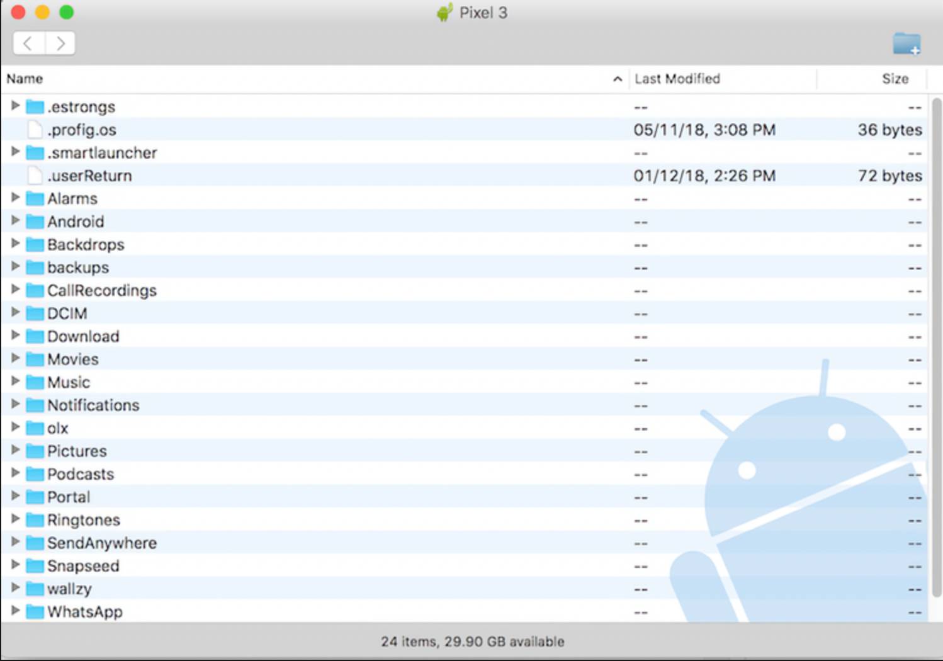This screenshot has width=943, height=661.
Task: Expand the Music folder tree
Action: (x=15, y=381)
